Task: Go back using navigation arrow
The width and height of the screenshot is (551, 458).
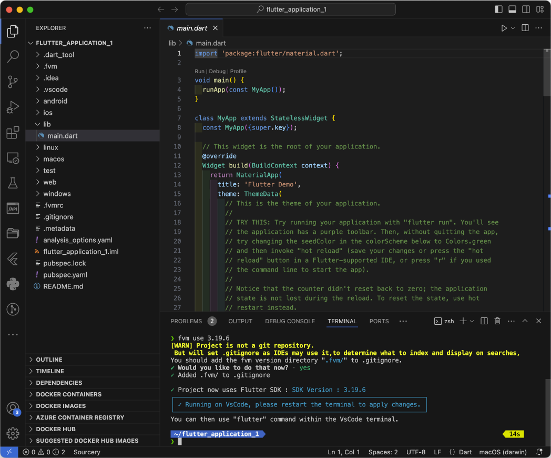Action: coord(161,9)
